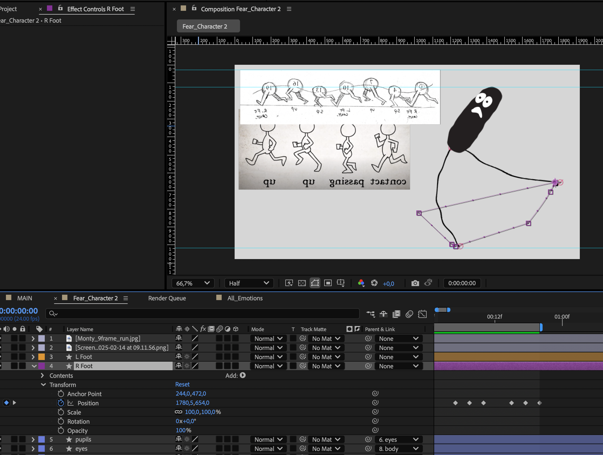
Task: Click the Region of Interest icon
Action: click(328, 283)
